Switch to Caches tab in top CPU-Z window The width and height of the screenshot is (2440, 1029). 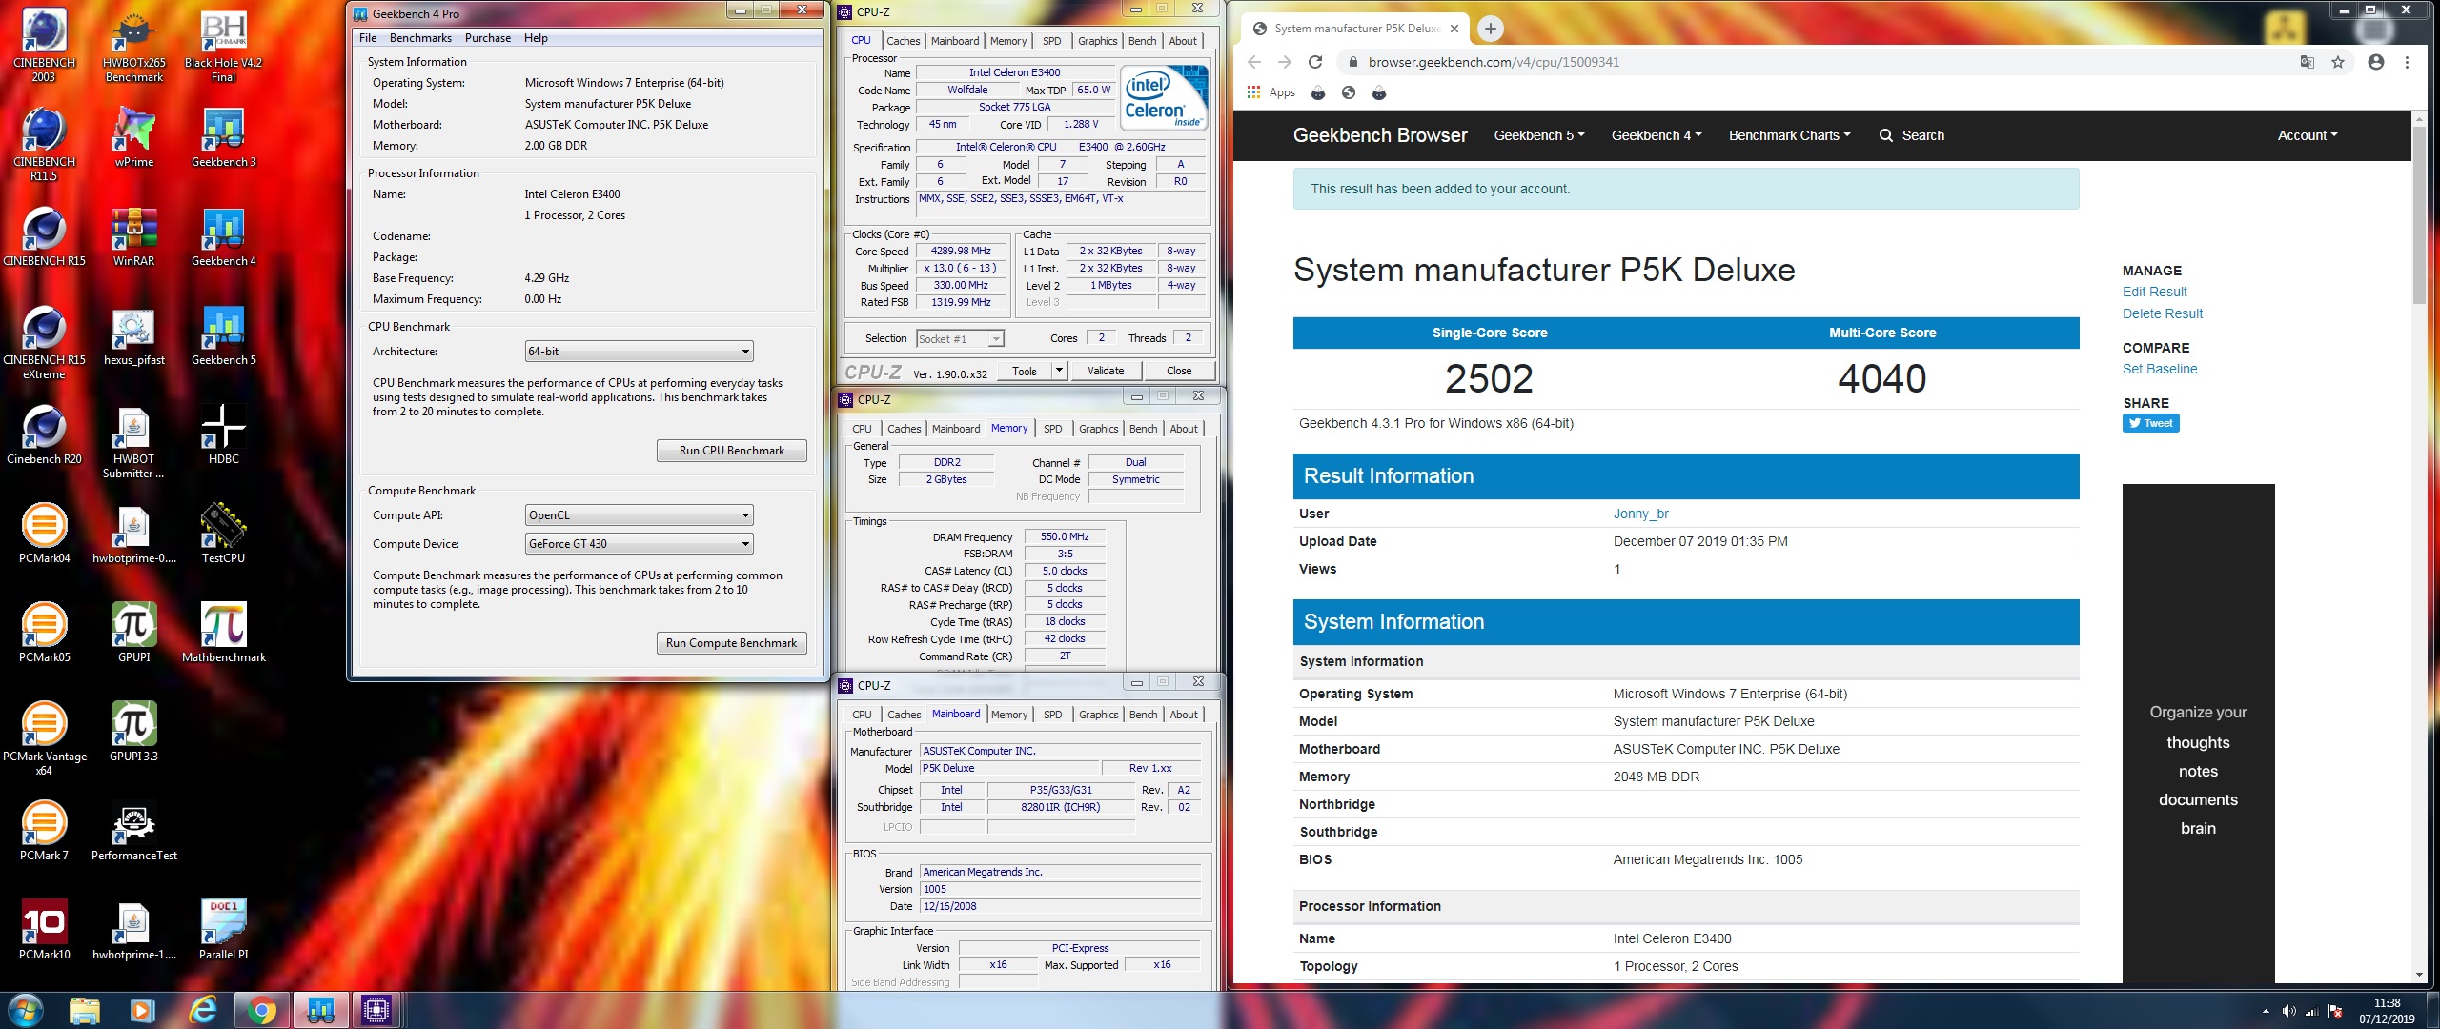click(903, 41)
